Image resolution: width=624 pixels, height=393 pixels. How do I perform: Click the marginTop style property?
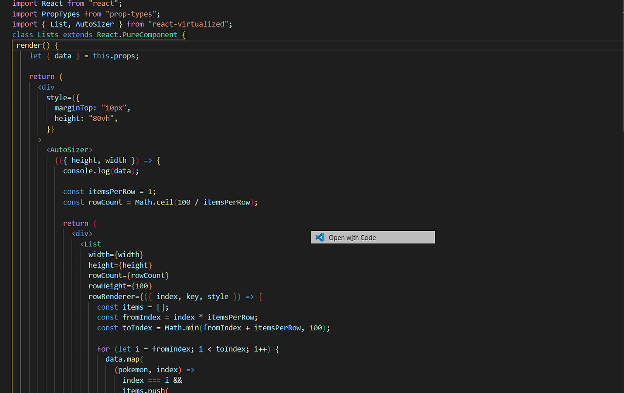tap(74, 108)
